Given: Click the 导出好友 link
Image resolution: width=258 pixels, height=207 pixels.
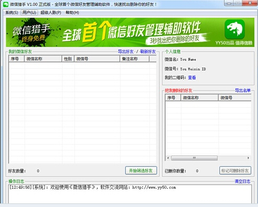Looking at the screenshot, I should tap(126, 51).
